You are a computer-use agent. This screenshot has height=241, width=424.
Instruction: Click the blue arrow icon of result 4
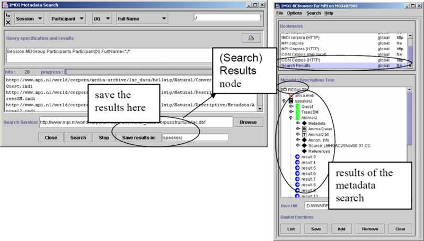(297, 162)
